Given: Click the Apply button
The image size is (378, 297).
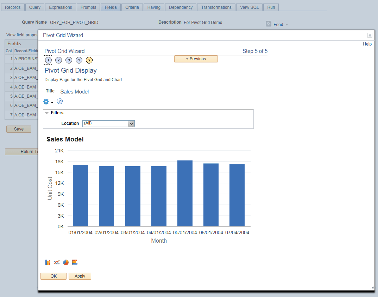Looking at the screenshot, I should 80,276.
